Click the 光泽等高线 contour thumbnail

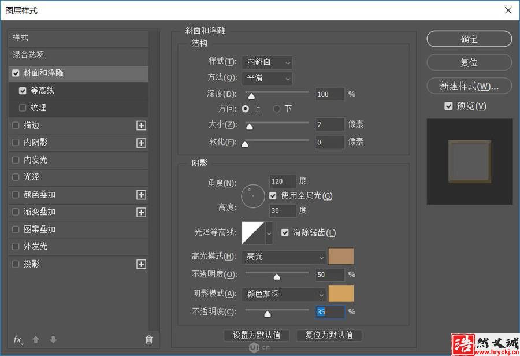coord(254,233)
